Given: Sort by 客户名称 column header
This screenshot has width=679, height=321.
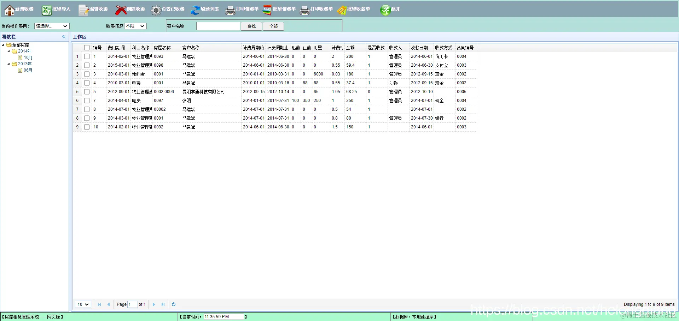Looking at the screenshot, I should coord(211,48).
